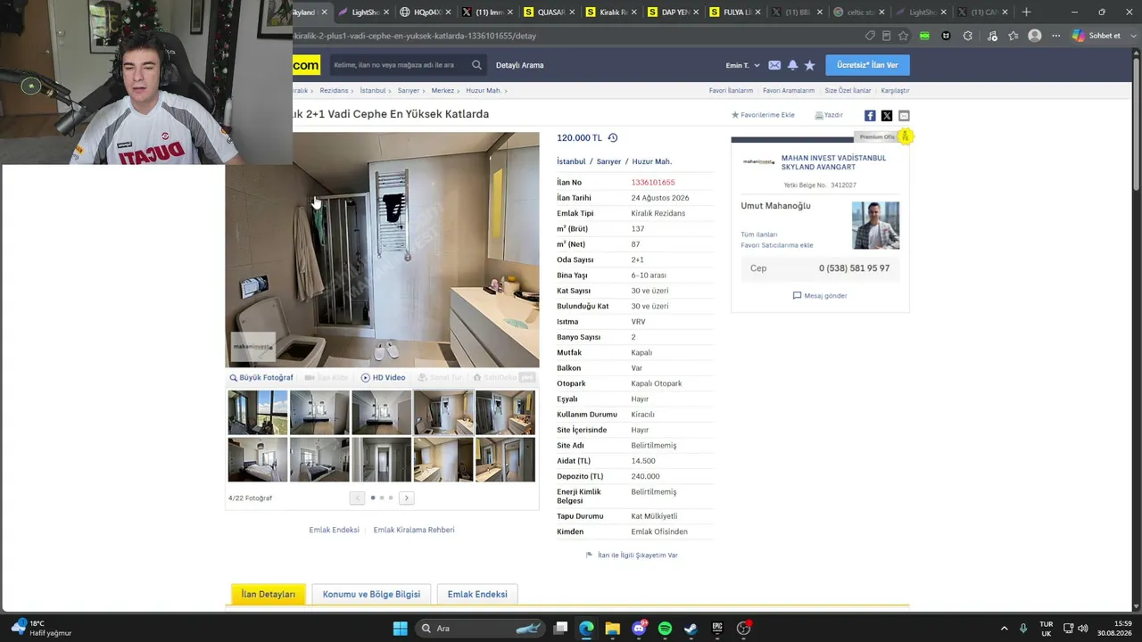Play the HD Video

click(384, 378)
